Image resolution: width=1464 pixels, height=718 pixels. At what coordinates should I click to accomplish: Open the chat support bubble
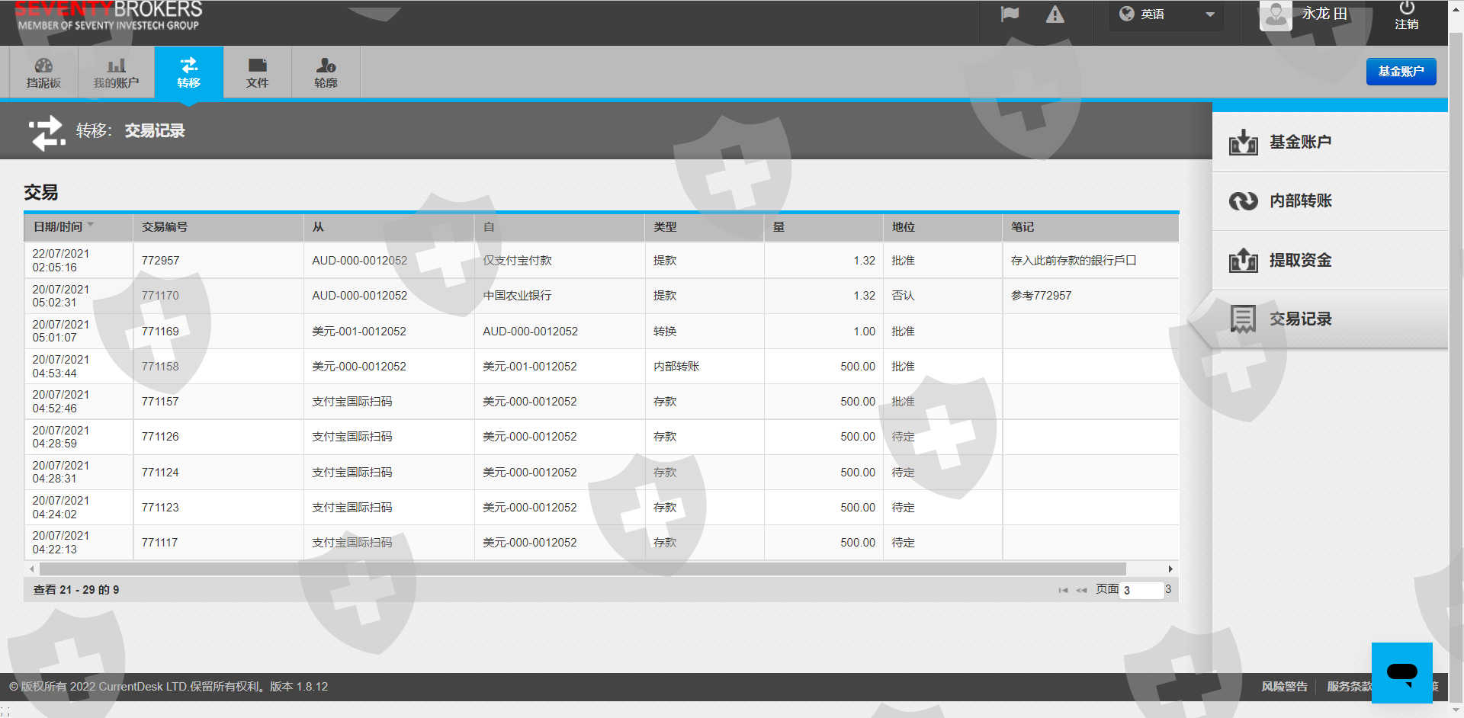click(x=1401, y=672)
